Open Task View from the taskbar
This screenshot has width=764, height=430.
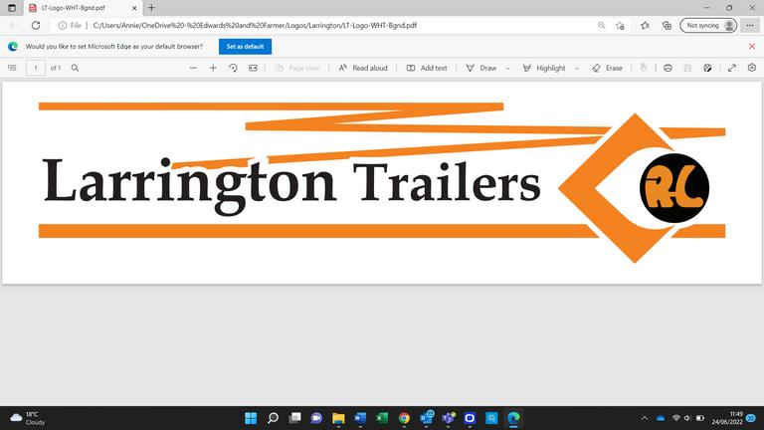point(294,418)
